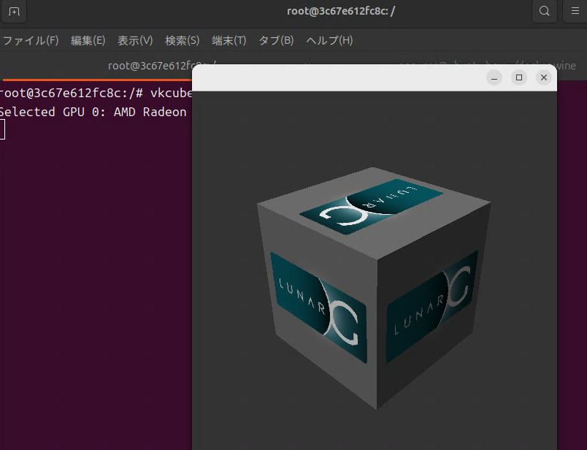Open the 編集(E) menu
The width and height of the screenshot is (587, 450).
tap(88, 40)
